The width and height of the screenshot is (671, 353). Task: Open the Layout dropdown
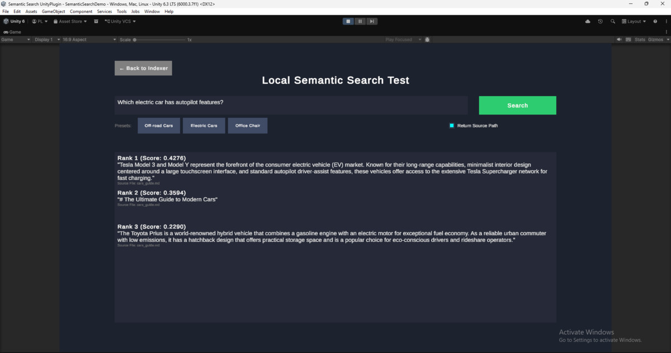click(x=634, y=21)
